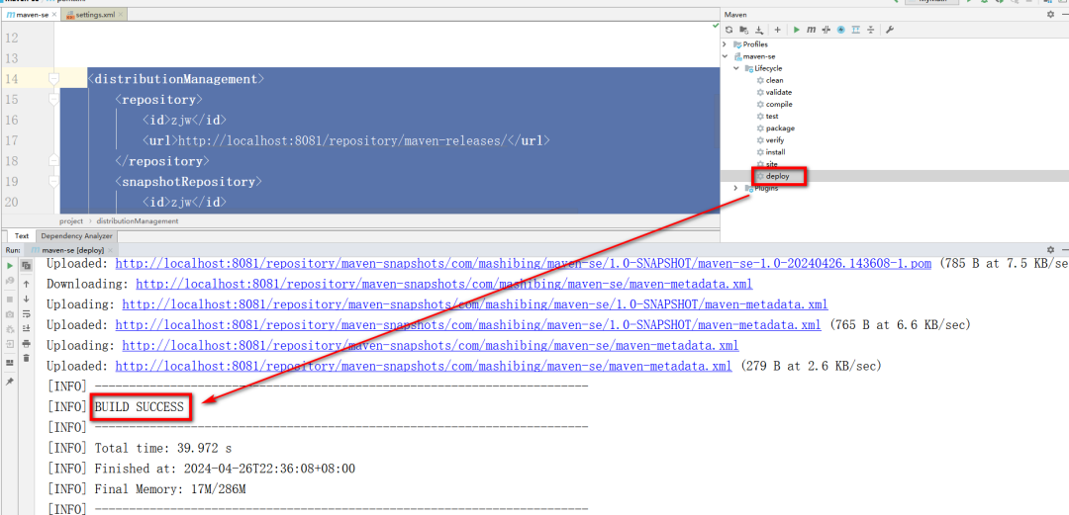Click green Rerun icon in Run panel
The width and height of the screenshot is (1069, 515).
coord(10,265)
